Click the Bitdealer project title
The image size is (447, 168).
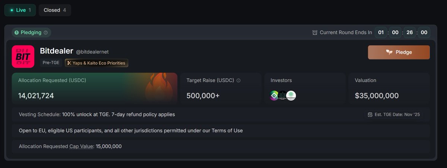[56, 51]
